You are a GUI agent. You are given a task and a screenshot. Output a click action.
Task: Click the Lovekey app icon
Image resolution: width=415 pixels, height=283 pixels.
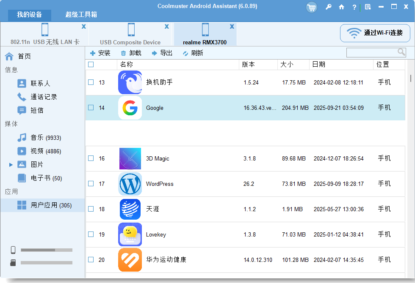(x=130, y=234)
